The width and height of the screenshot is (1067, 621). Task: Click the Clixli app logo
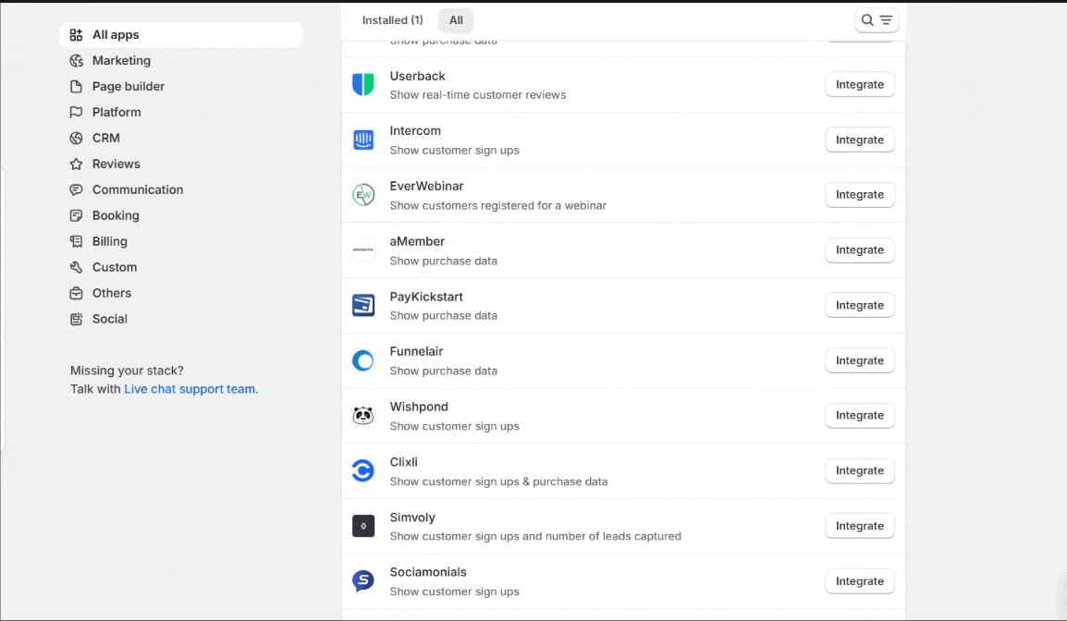363,471
